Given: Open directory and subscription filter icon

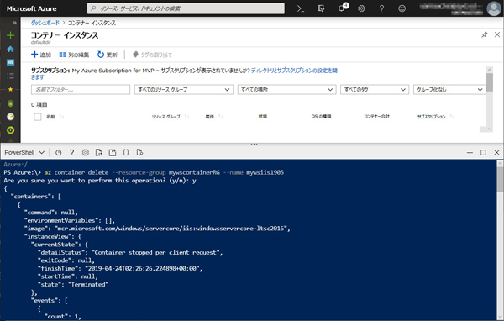Looking at the screenshot, I should point(321,8).
